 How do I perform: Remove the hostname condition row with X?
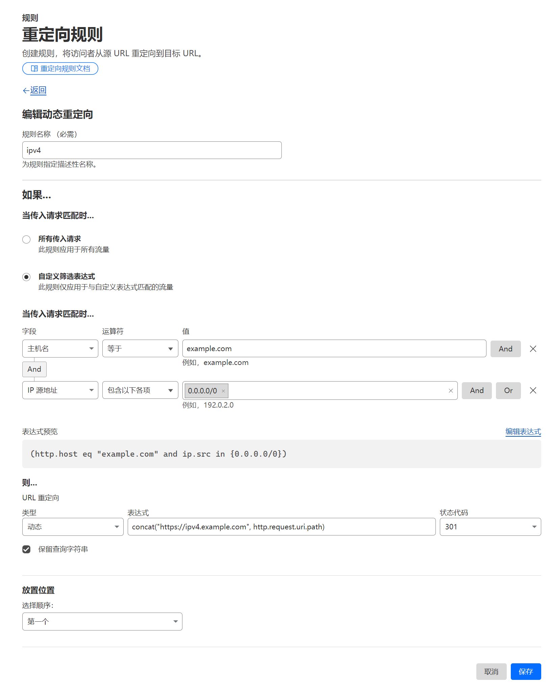pos(533,349)
